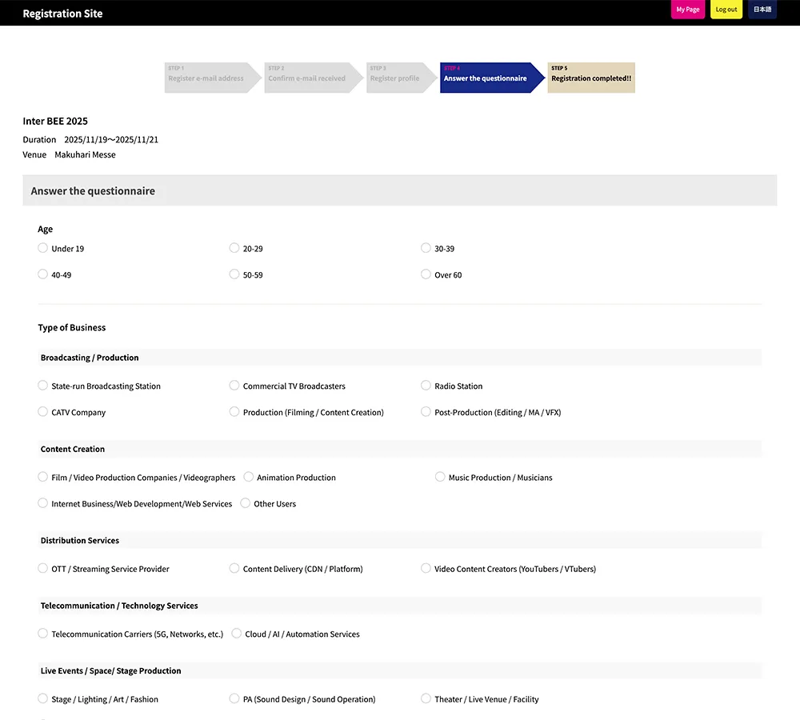Click Step 4 Answer the questionnaire
Screen dimensions: 800x720
(488, 78)
